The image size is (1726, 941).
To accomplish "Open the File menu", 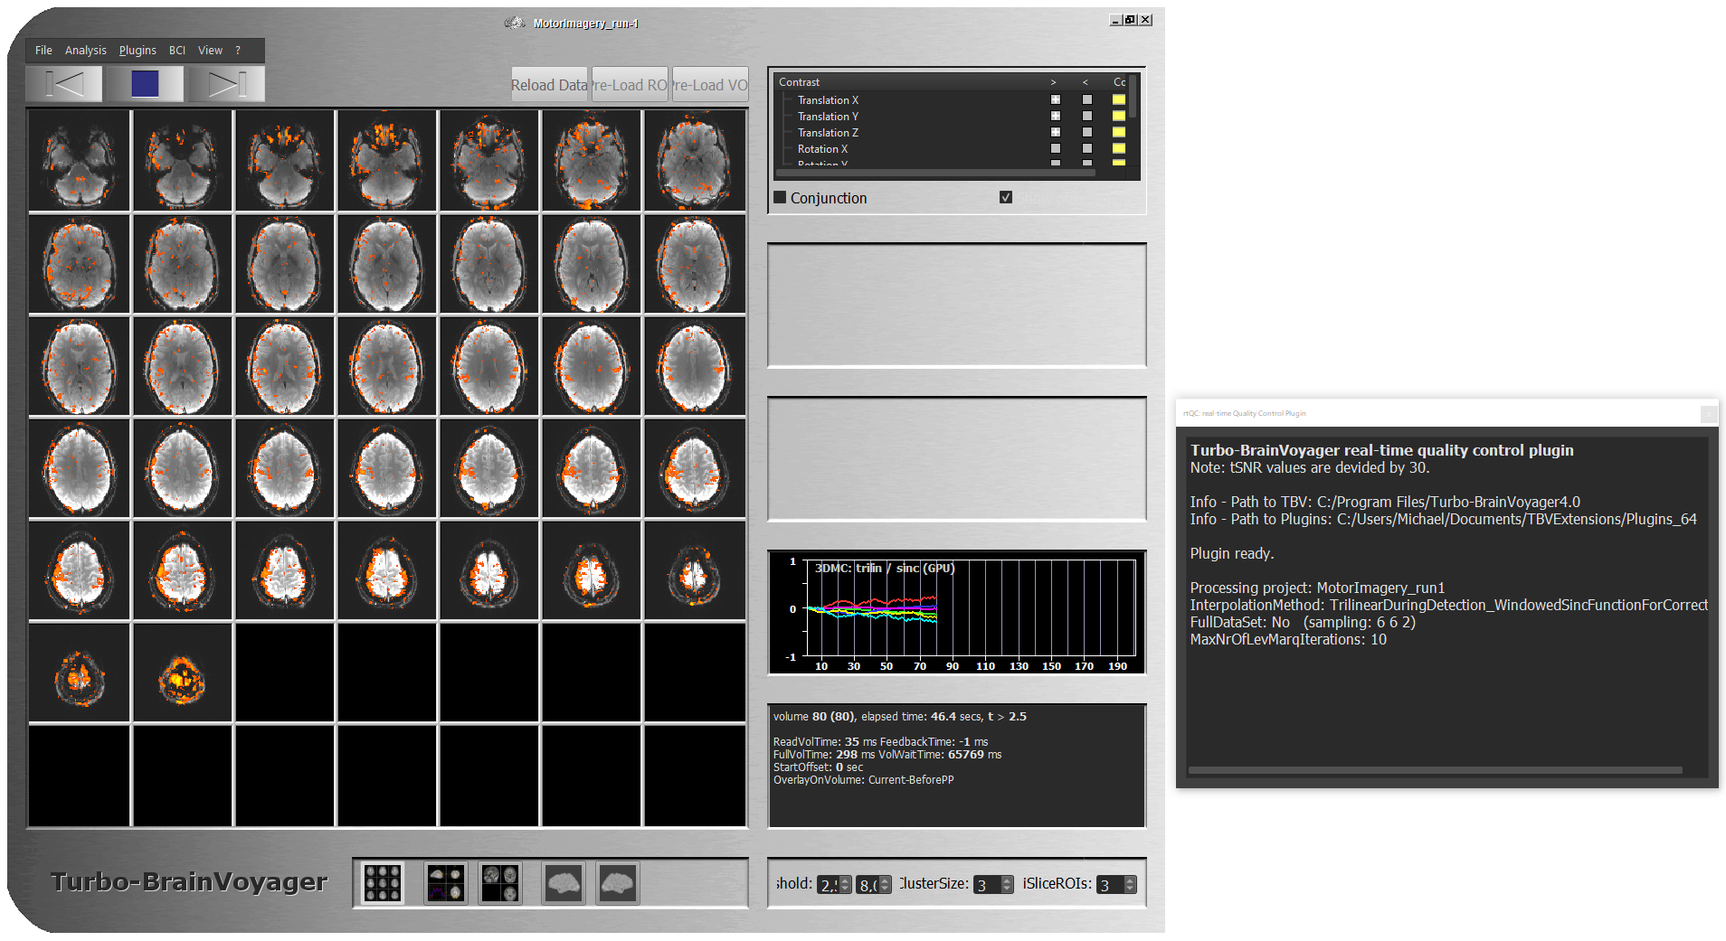I will pyautogui.click(x=43, y=51).
